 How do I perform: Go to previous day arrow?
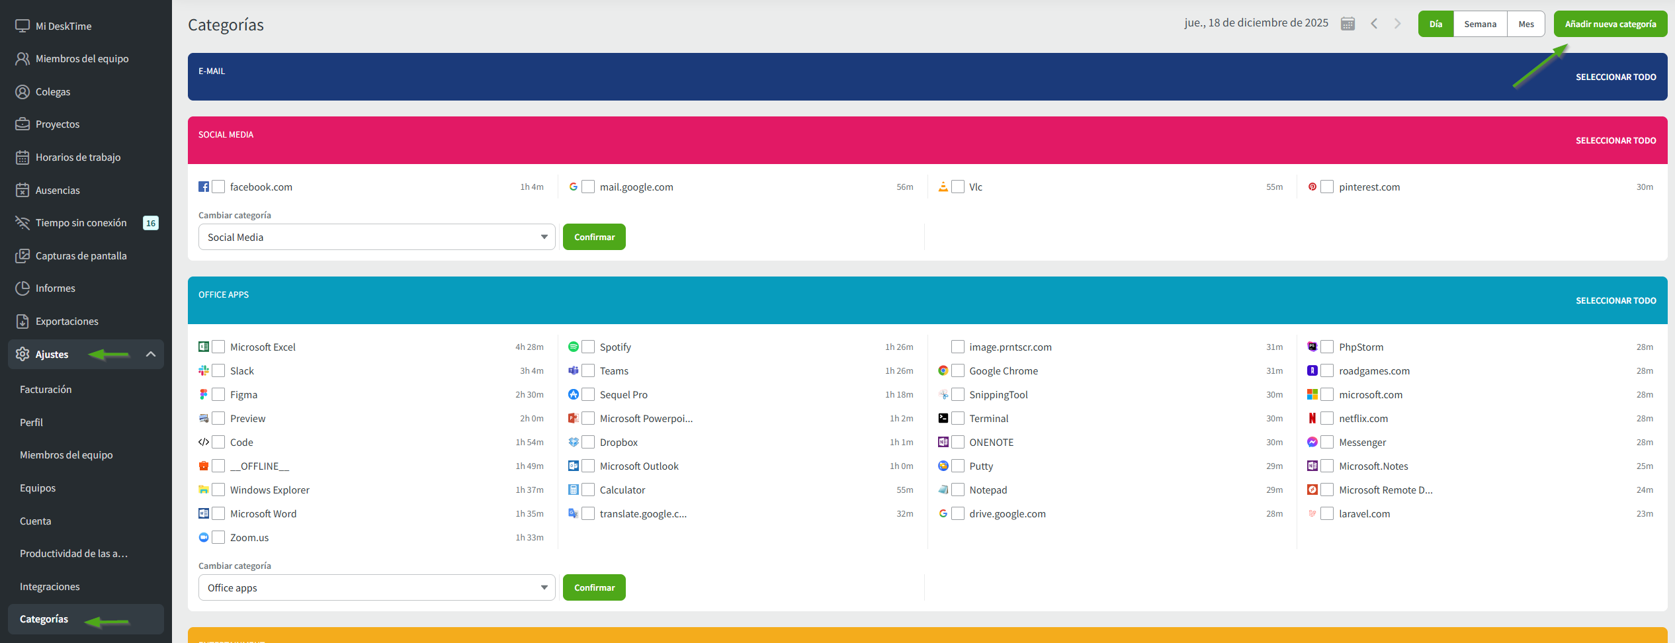click(x=1374, y=24)
